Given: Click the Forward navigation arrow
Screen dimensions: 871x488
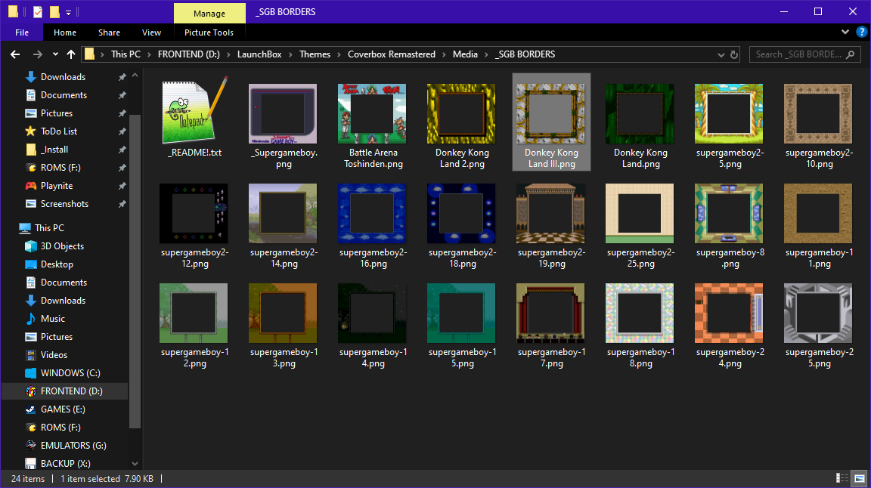Looking at the screenshot, I should point(37,54).
